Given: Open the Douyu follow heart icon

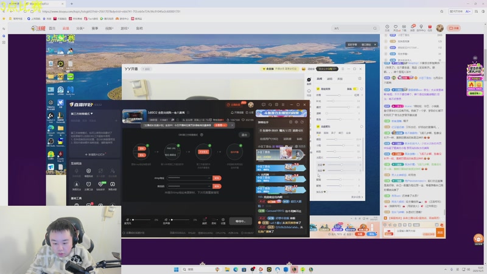Looking at the screenshot, I should click(x=395, y=27).
